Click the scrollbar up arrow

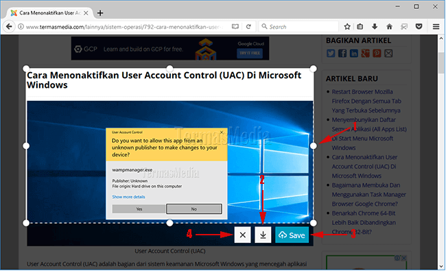[x=441, y=38]
